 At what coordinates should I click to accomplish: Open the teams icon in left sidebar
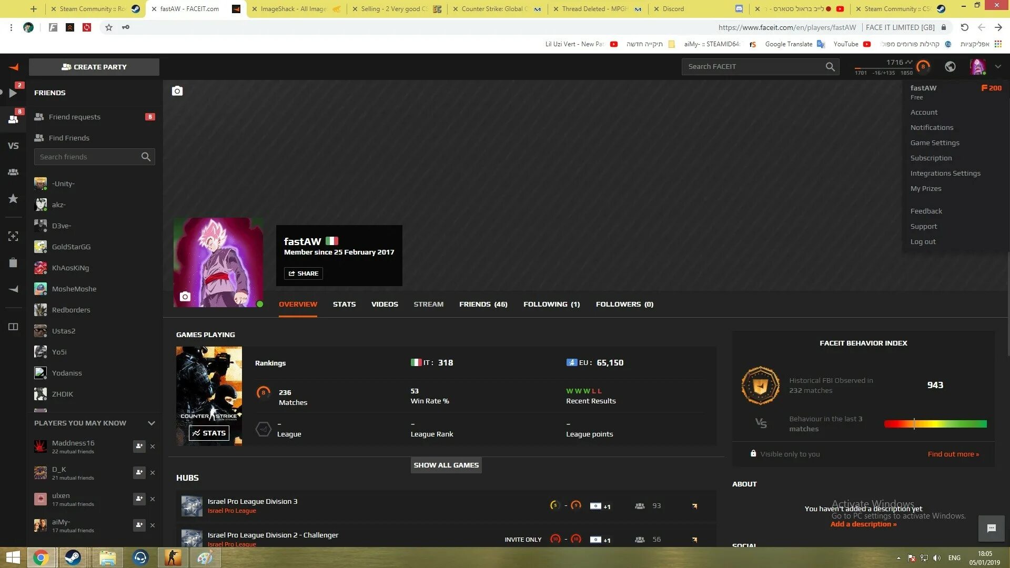tap(13, 172)
